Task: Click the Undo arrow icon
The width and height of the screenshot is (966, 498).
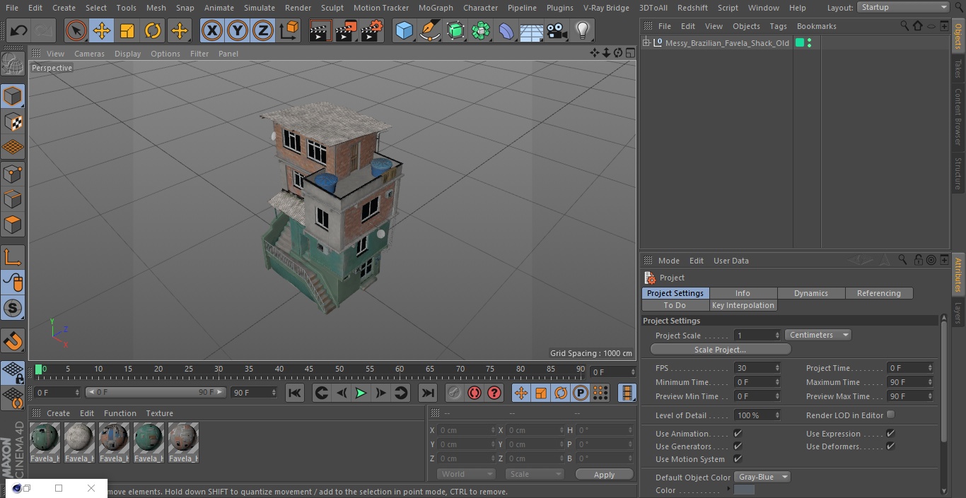Action: (18, 30)
